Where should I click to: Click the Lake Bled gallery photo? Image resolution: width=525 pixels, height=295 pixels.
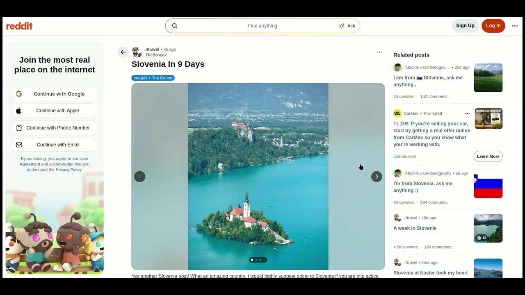(x=258, y=177)
